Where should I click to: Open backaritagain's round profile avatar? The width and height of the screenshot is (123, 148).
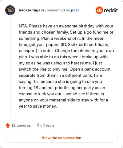click(x=10, y=10)
